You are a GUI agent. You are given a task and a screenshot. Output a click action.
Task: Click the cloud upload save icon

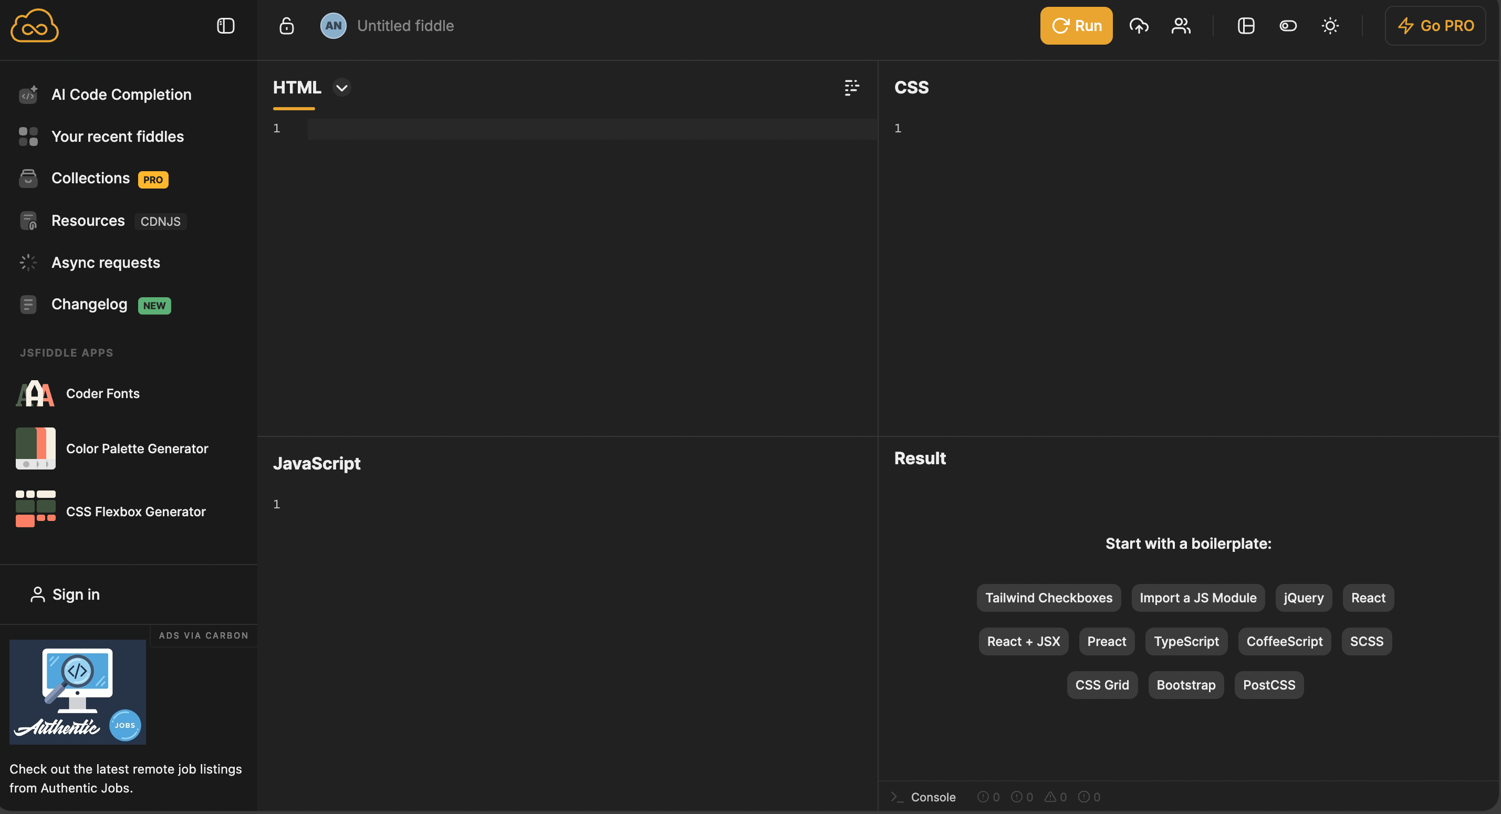click(x=1139, y=26)
